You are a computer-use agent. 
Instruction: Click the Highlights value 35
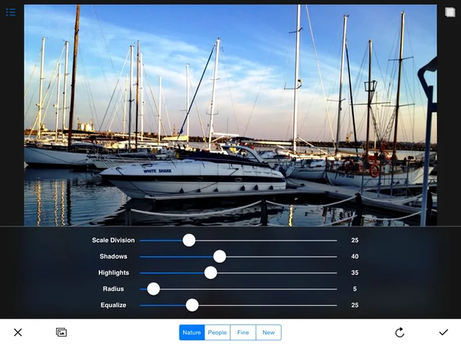355,273
